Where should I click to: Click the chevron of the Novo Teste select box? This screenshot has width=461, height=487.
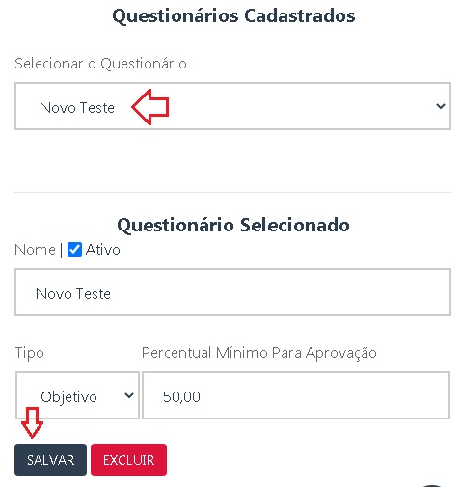(x=441, y=106)
